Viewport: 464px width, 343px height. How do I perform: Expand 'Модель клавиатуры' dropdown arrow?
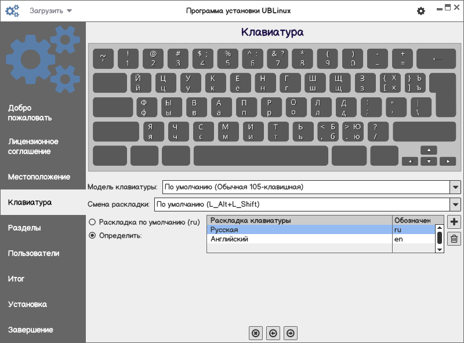[455, 187]
